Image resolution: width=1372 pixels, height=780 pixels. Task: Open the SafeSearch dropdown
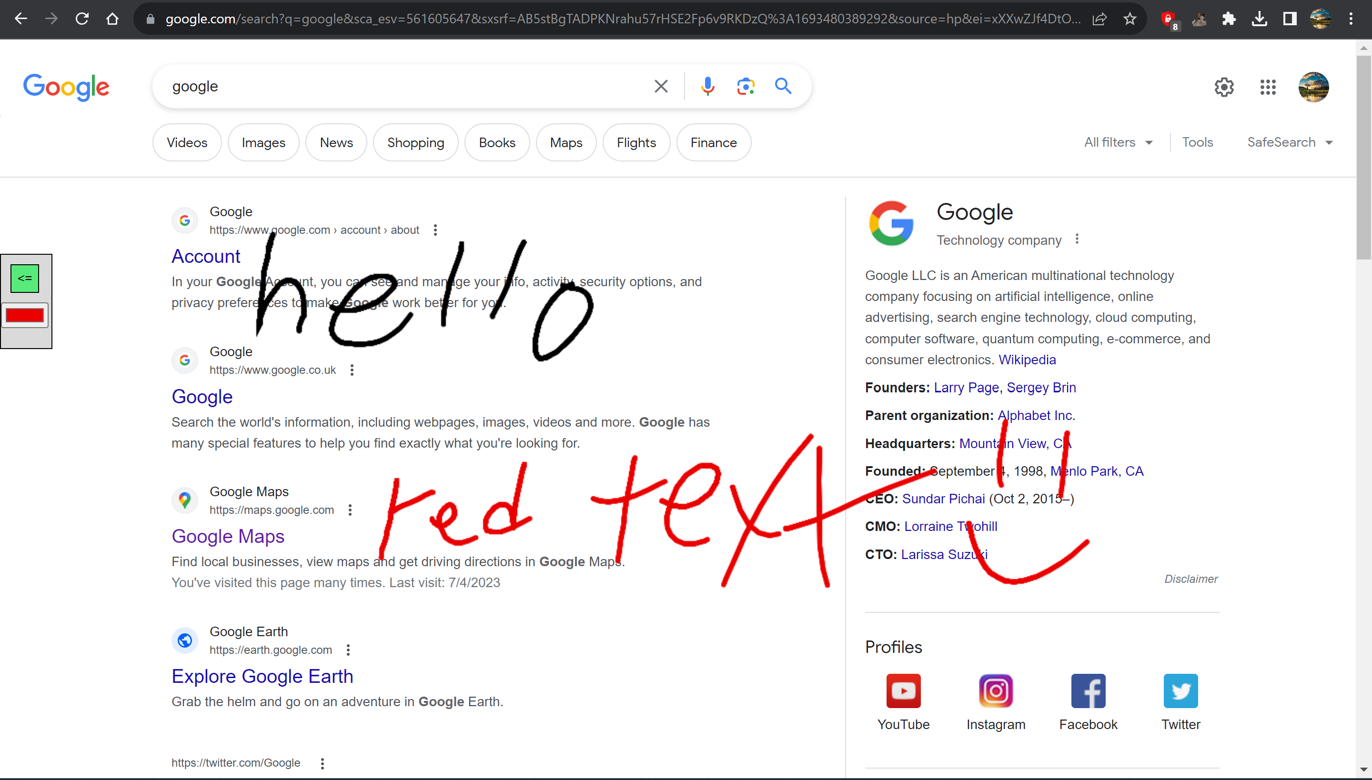[x=1290, y=142]
